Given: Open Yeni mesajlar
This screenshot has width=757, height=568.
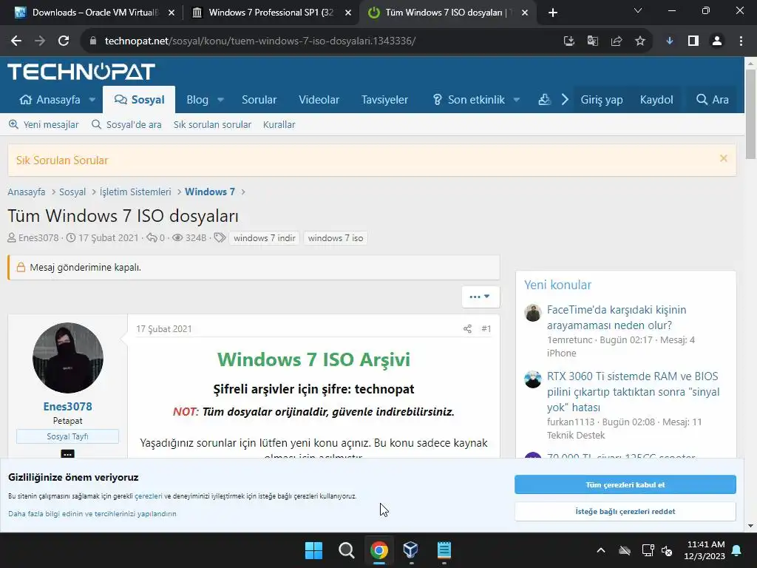Looking at the screenshot, I should 44,124.
